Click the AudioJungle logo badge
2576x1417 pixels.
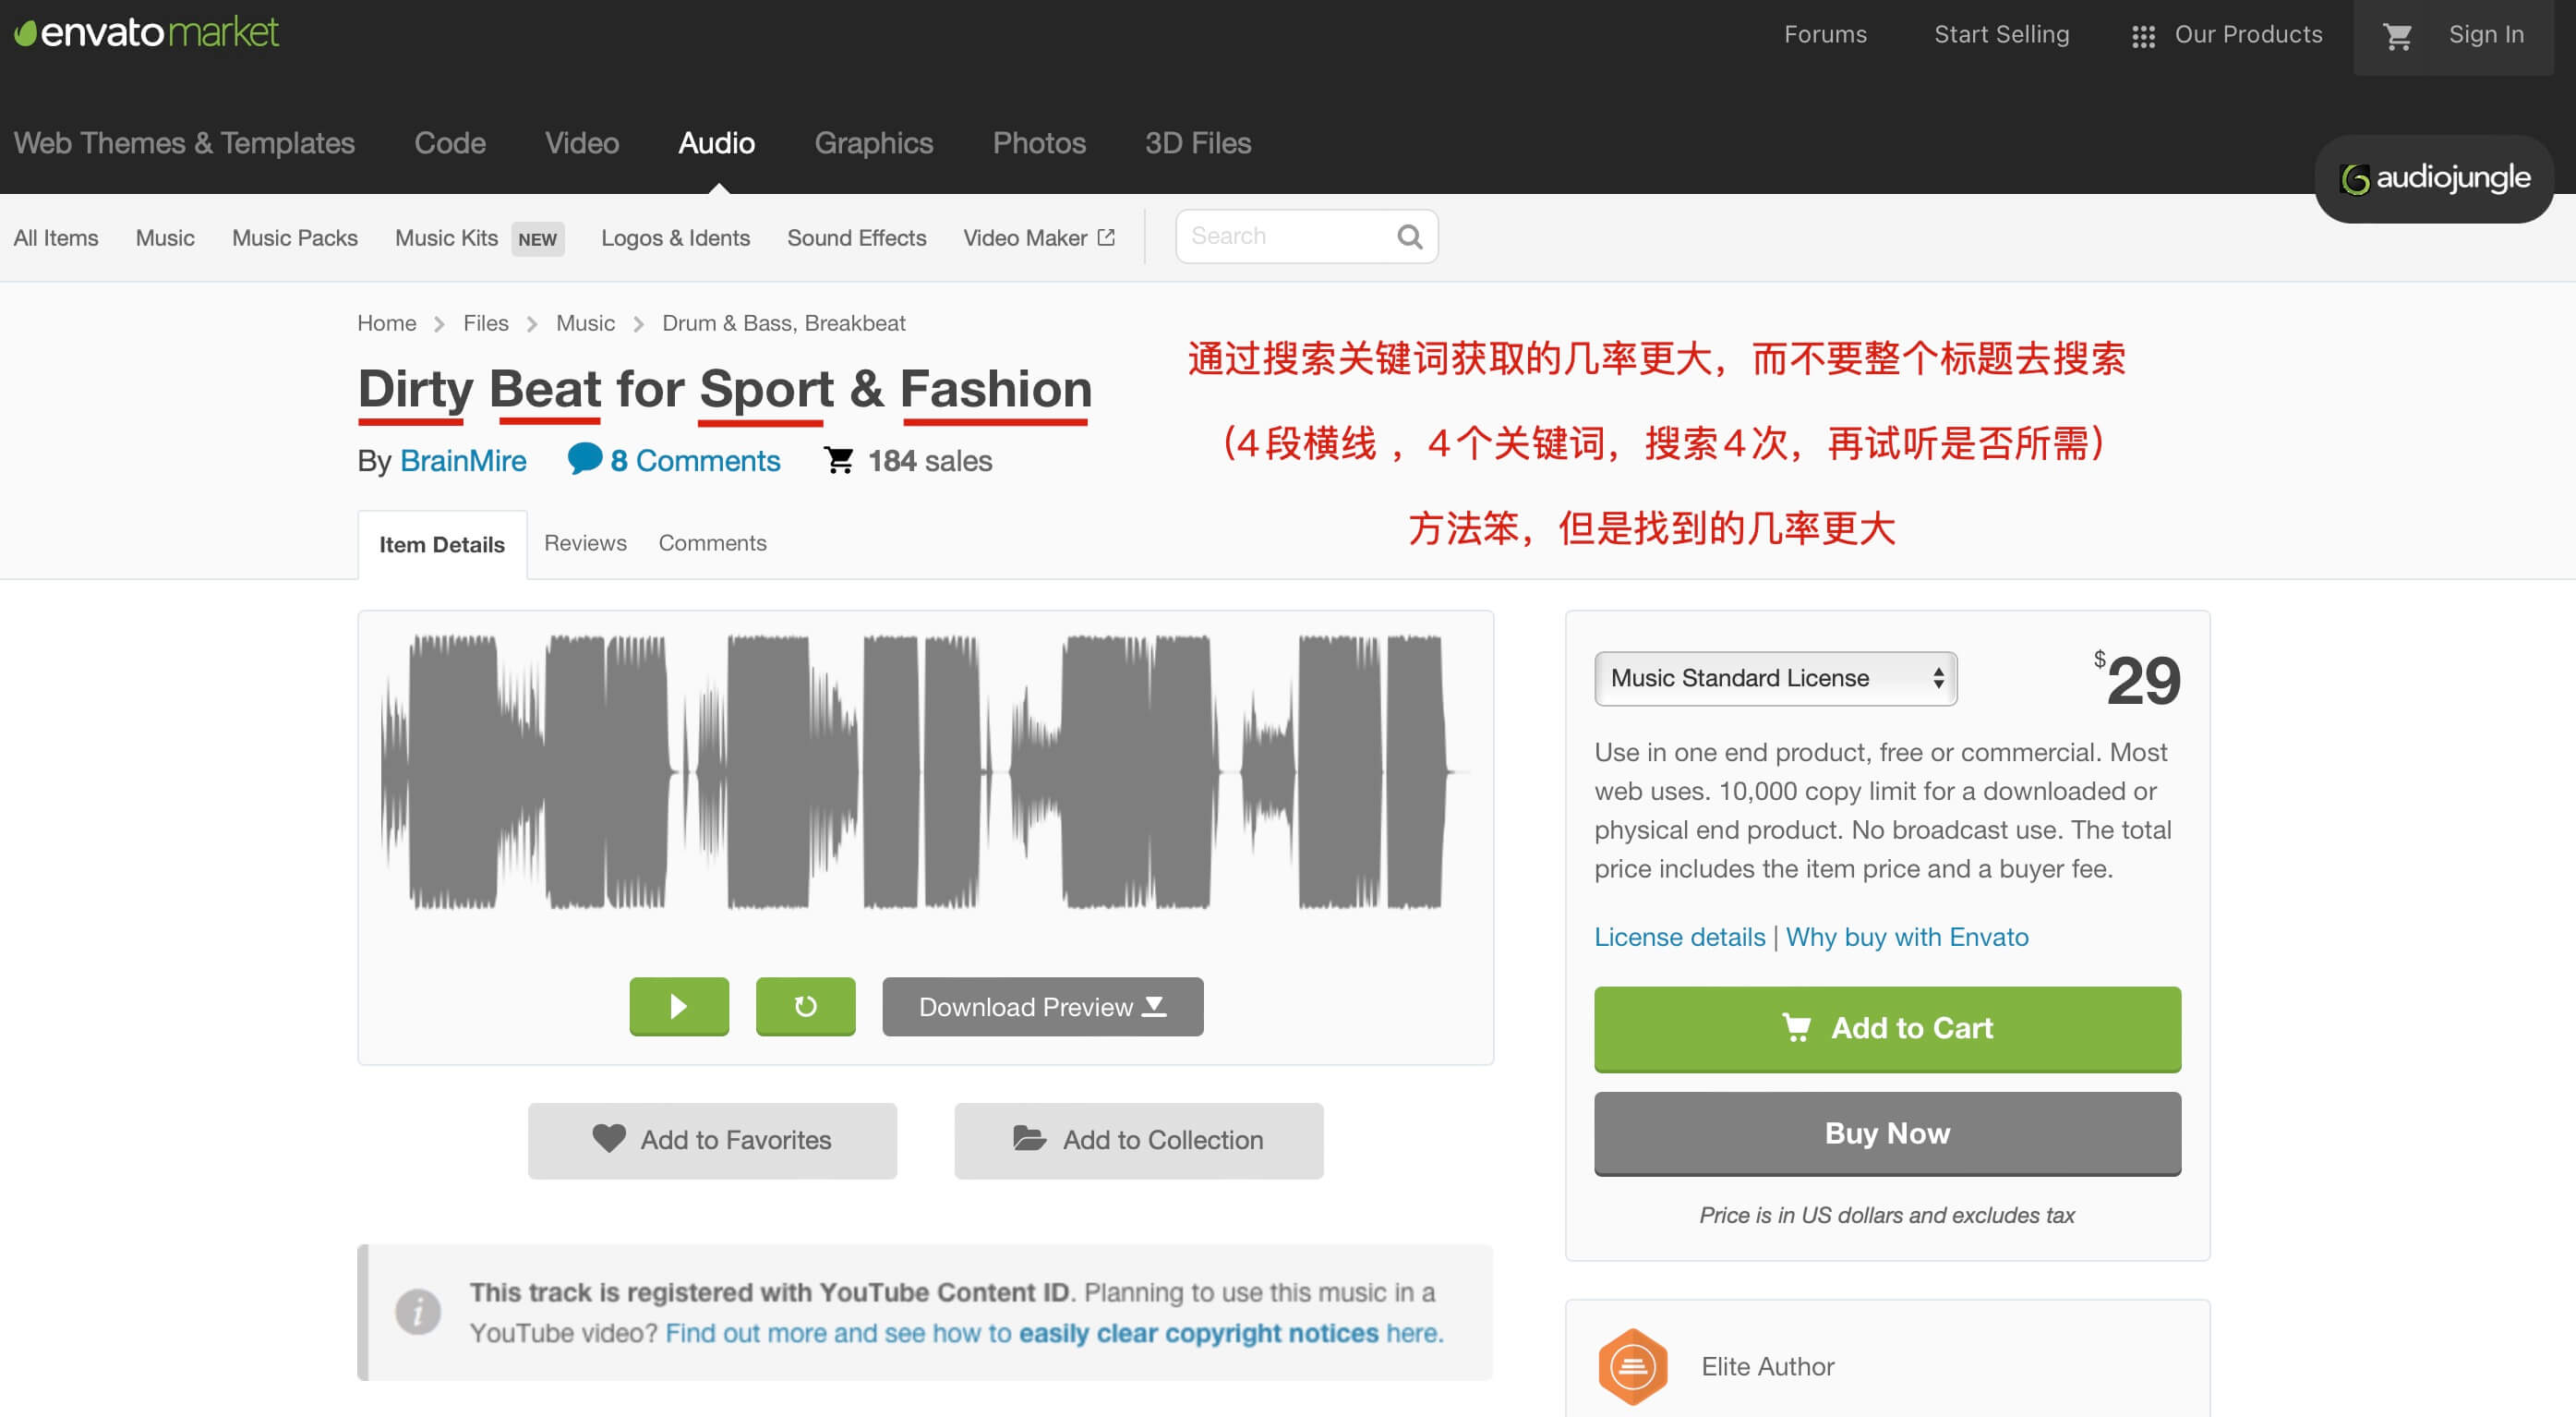coord(2434,179)
